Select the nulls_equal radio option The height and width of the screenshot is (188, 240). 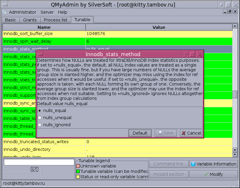[x=40, y=110]
